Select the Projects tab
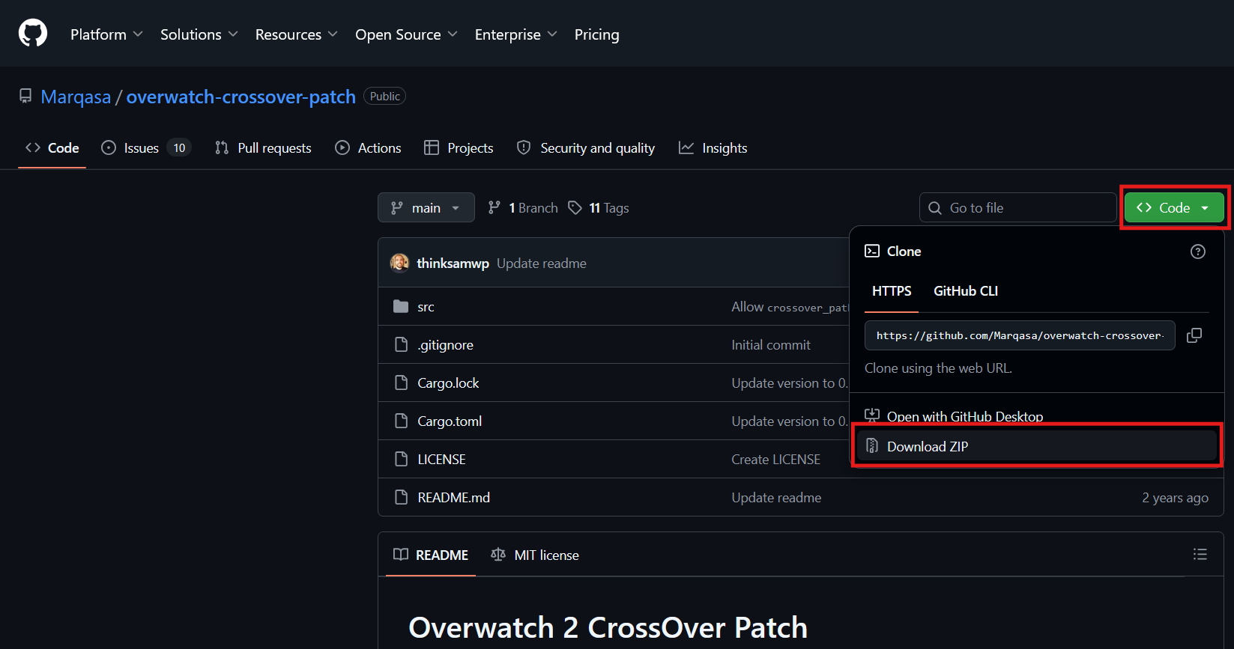The height and width of the screenshot is (649, 1234). click(459, 148)
